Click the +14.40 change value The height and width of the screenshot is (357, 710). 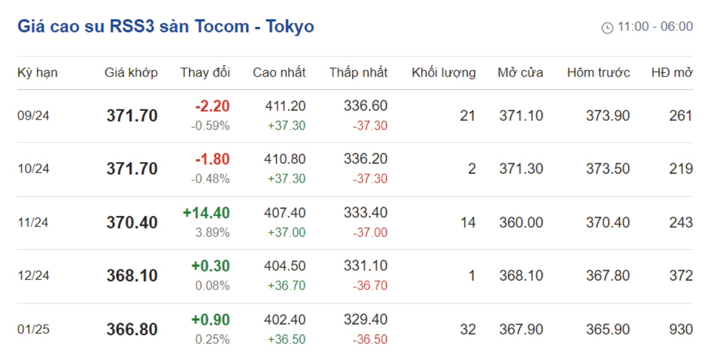coord(206,212)
